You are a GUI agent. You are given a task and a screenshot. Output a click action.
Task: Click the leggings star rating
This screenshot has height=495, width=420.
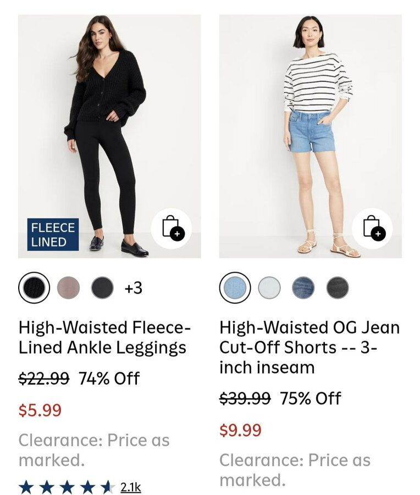(x=66, y=487)
